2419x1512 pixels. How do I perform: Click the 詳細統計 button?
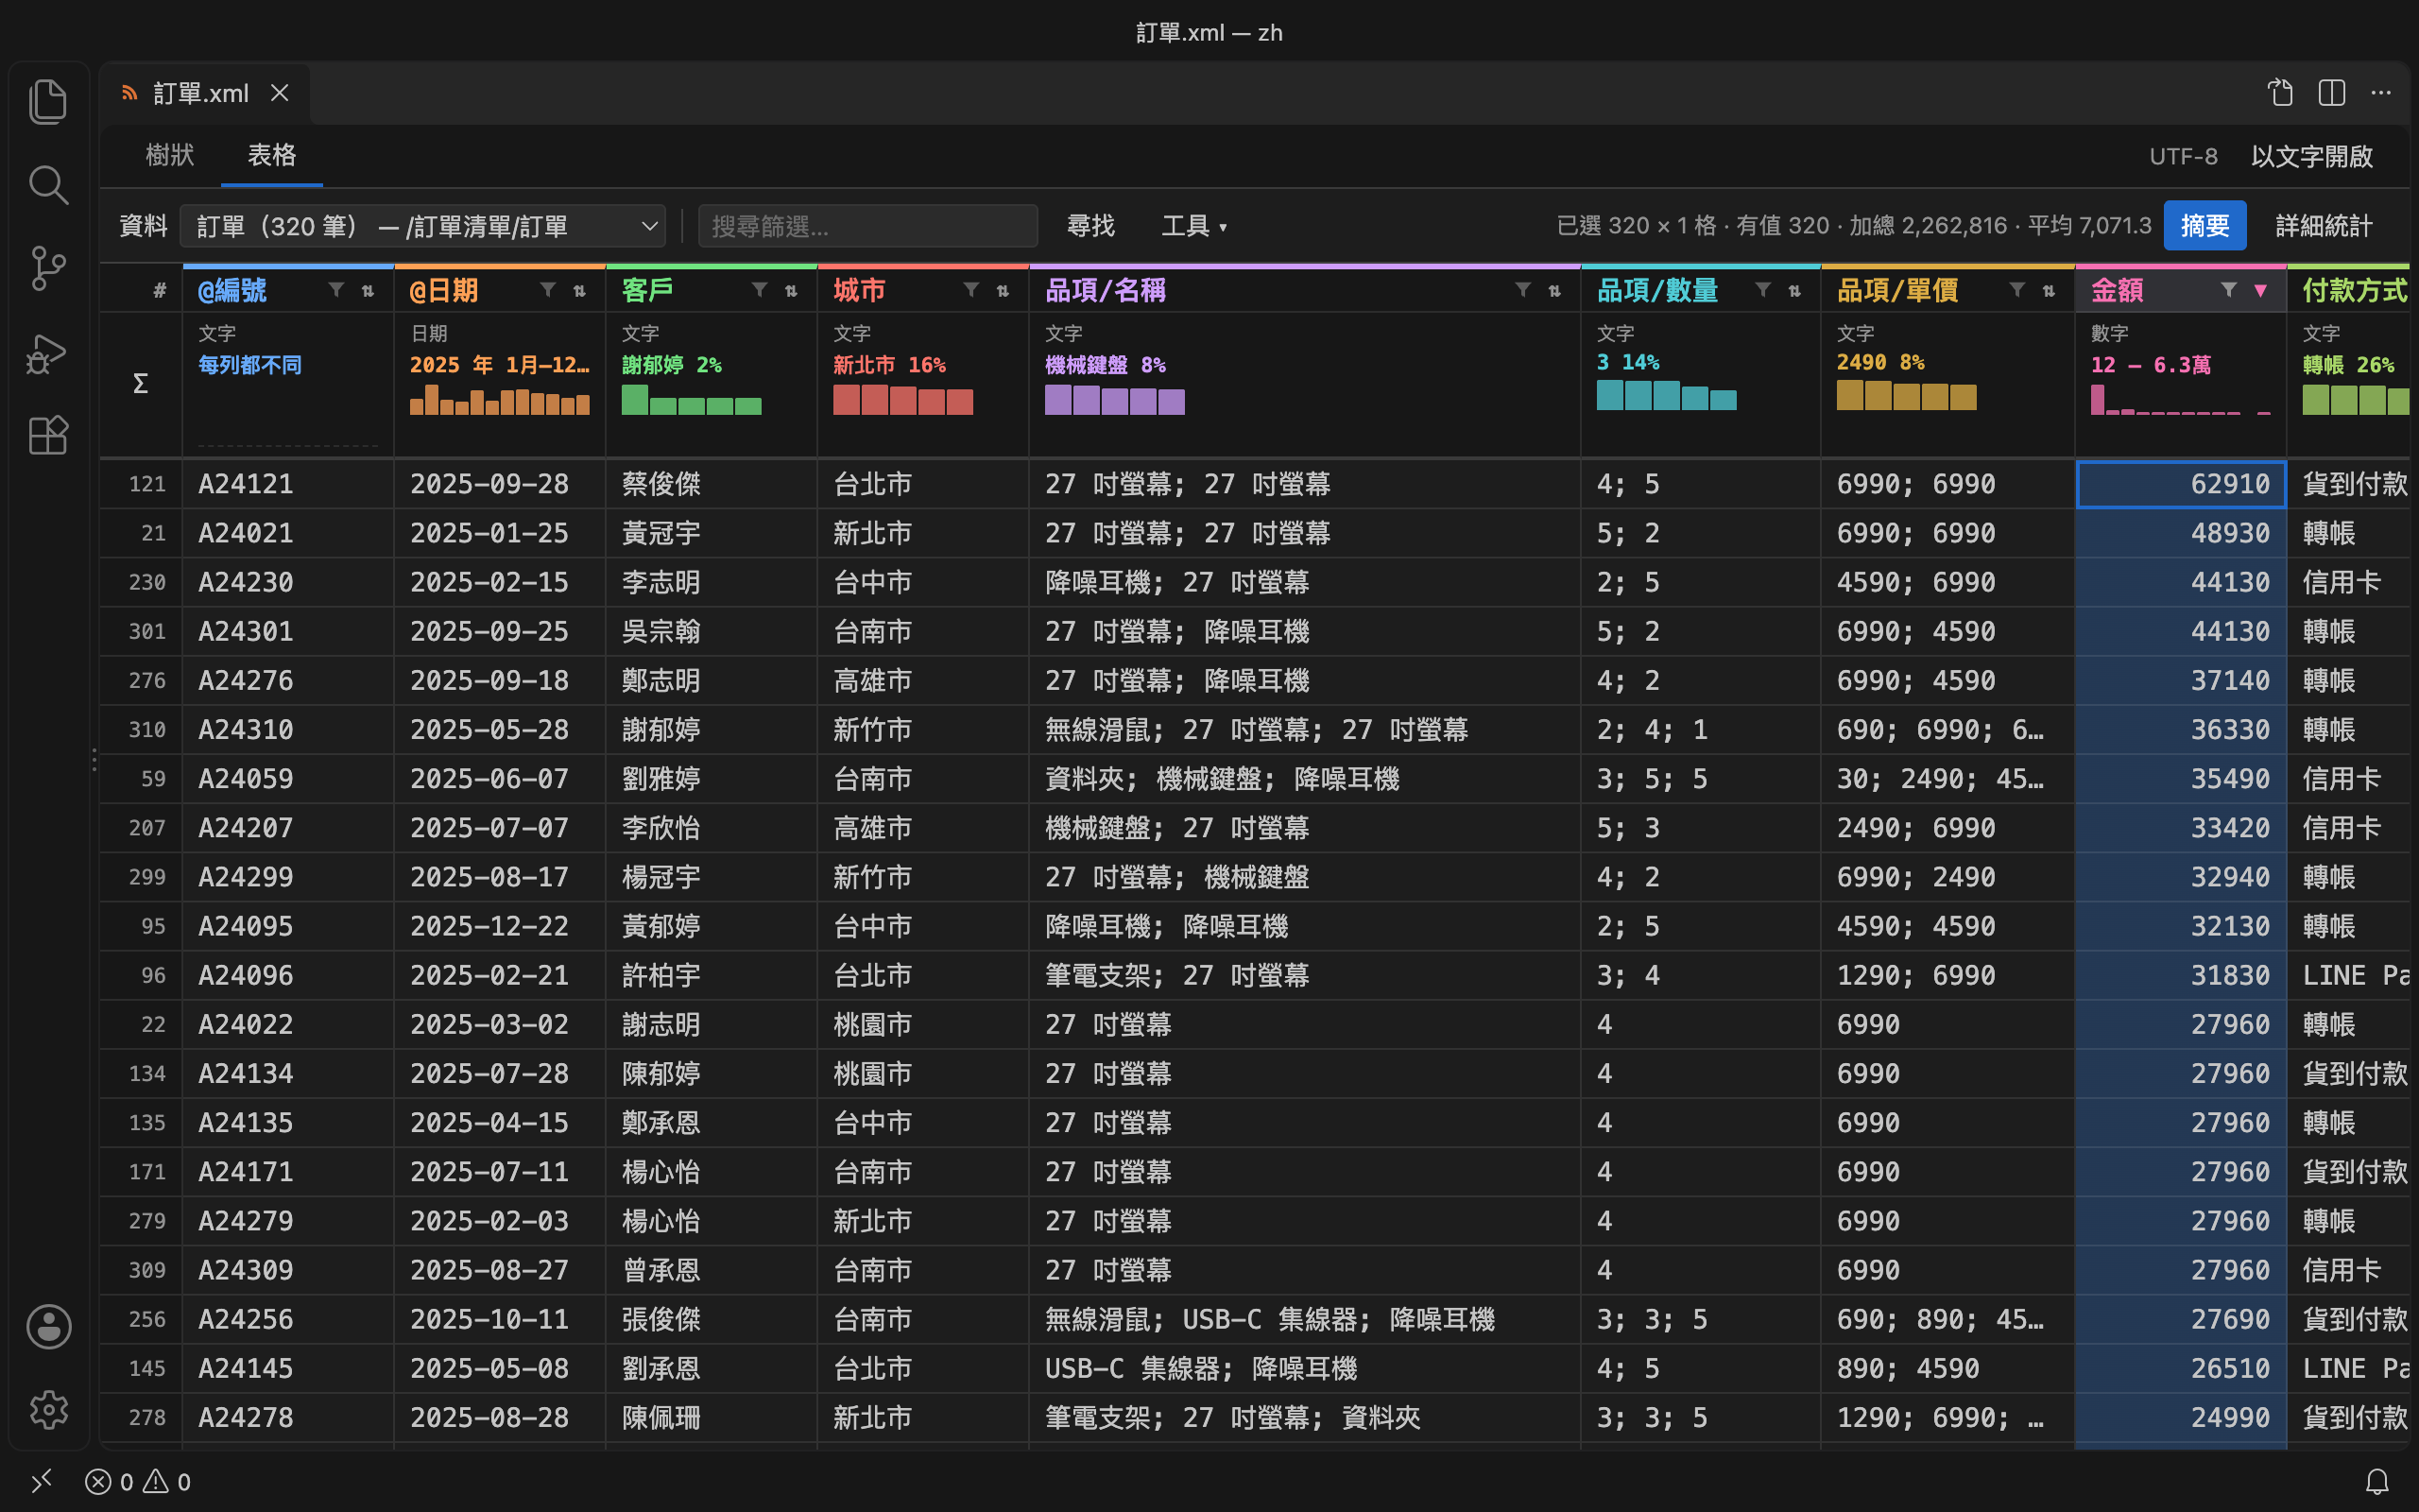2325,226
